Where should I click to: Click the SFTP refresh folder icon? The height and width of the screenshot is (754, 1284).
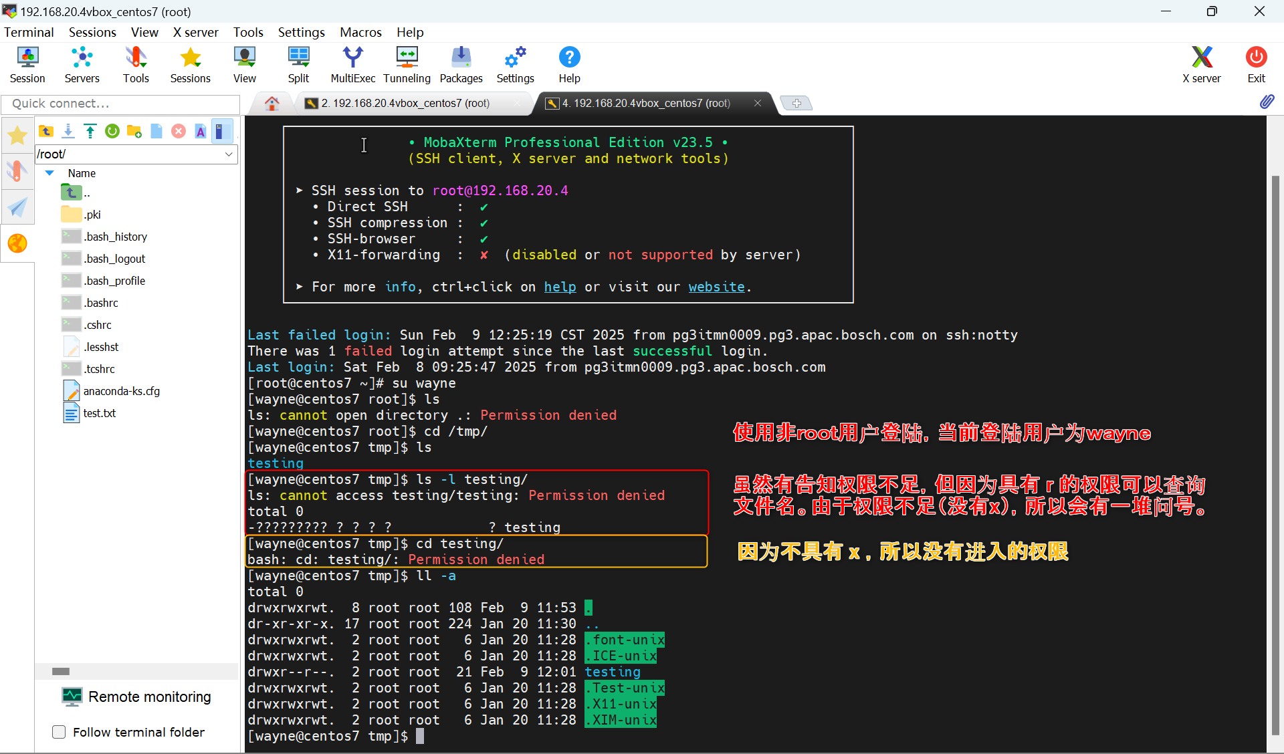(112, 132)
